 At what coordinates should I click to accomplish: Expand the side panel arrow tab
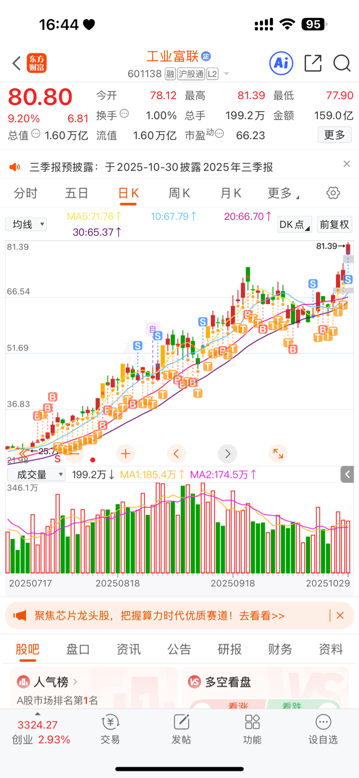pos(347,474)
